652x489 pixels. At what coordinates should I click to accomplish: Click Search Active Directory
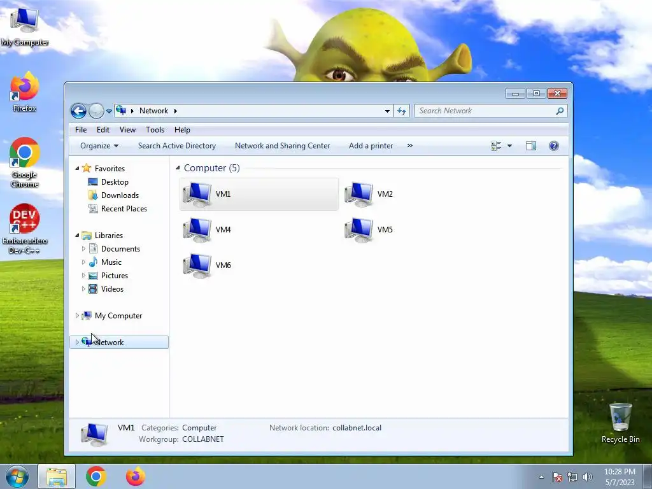coord(177,146)
